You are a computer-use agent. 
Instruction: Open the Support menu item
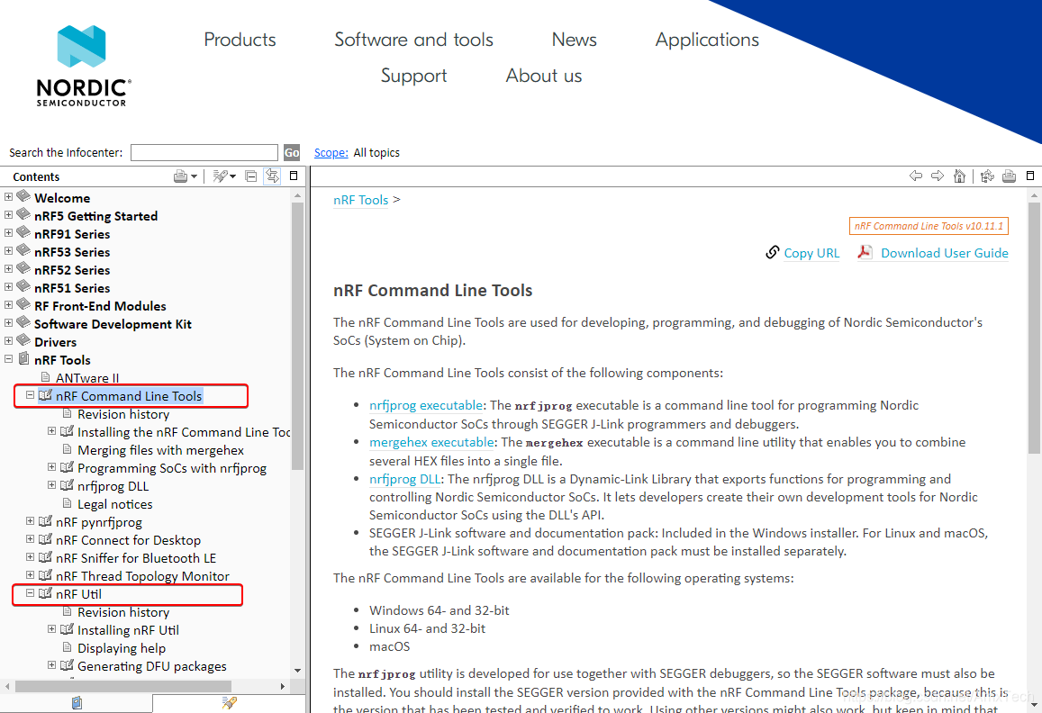point(413,76)
